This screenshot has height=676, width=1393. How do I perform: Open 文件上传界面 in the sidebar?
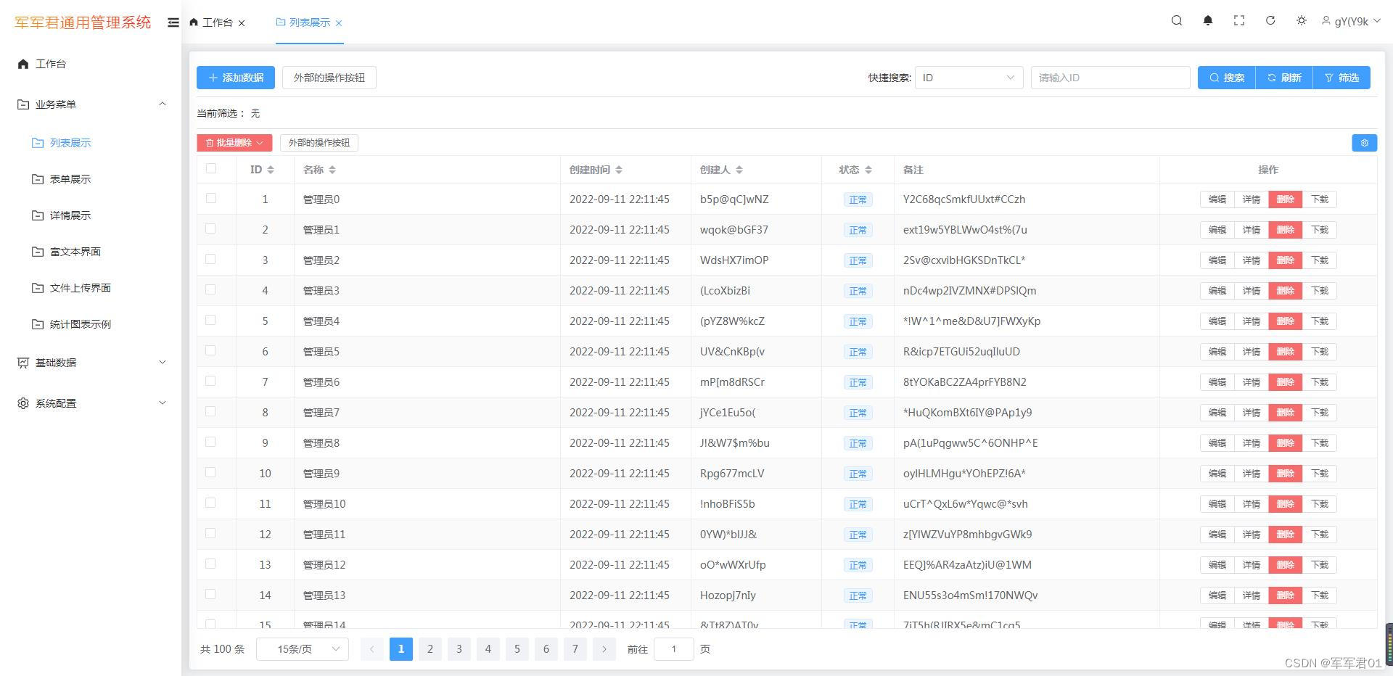91,288
